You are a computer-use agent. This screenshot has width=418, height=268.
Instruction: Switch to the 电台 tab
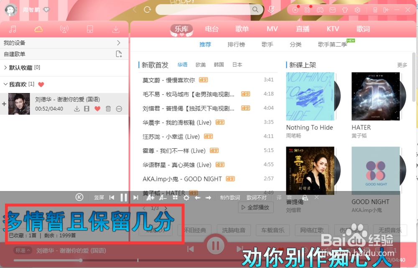click(x=212, y=29)
